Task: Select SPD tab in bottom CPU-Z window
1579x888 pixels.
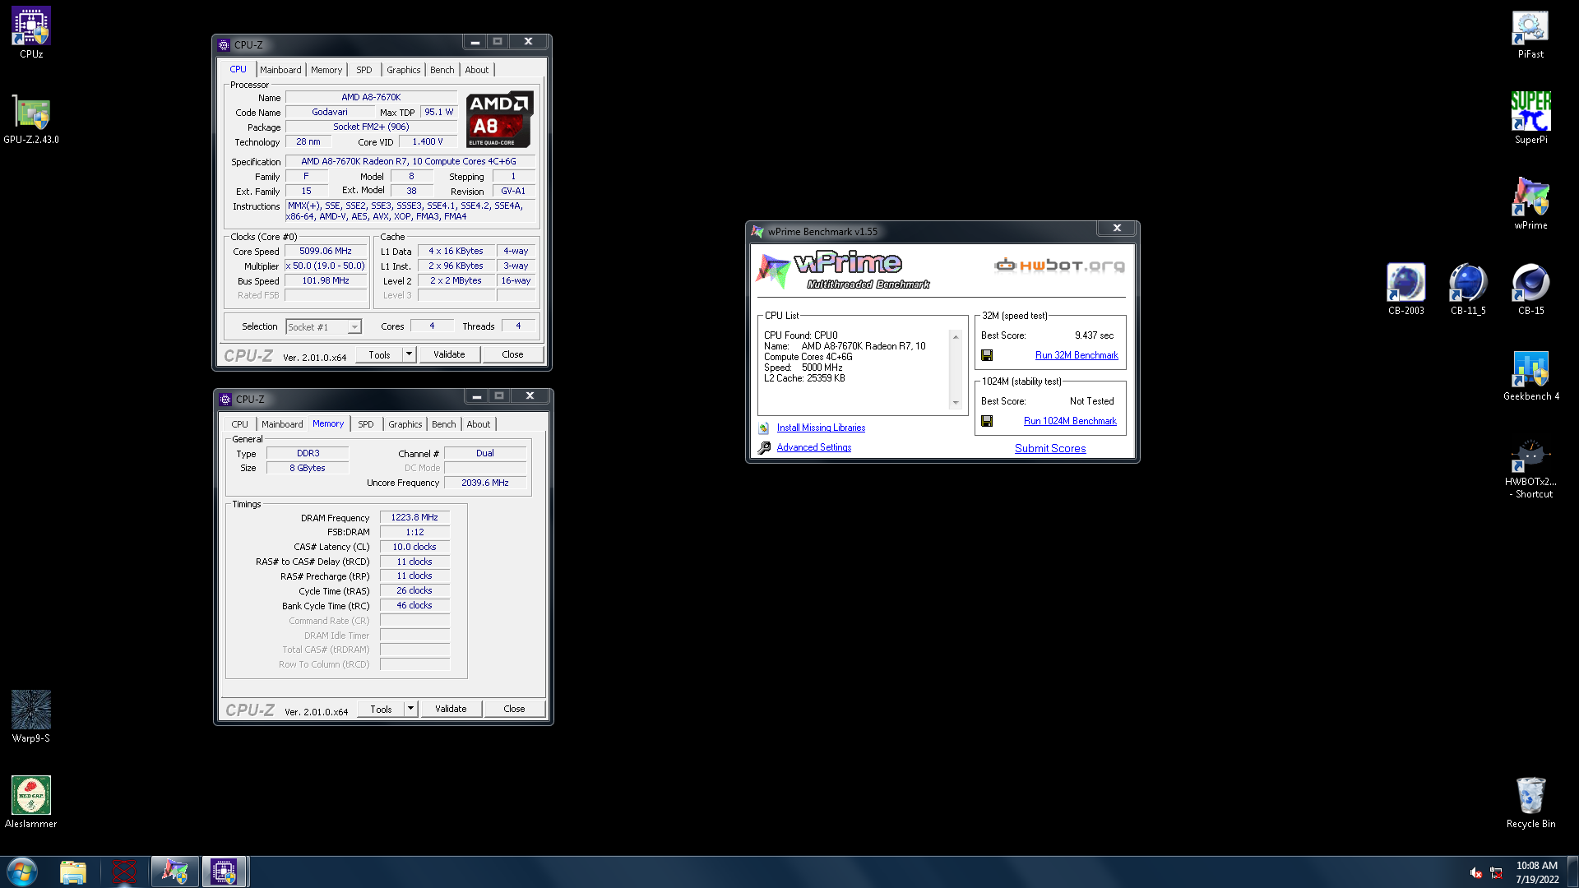Action: tap(366, 424)
